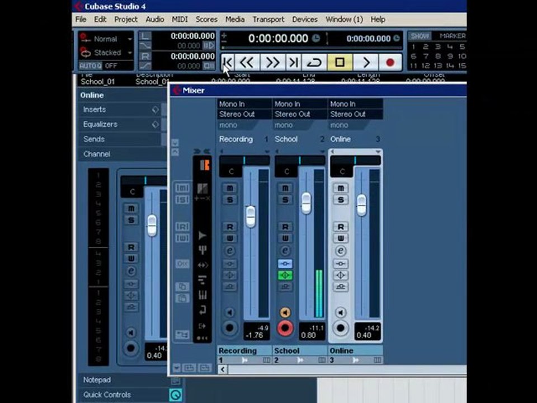Toggle the cycle loop button
Screen dimensions: 537x403
point(314,62)
